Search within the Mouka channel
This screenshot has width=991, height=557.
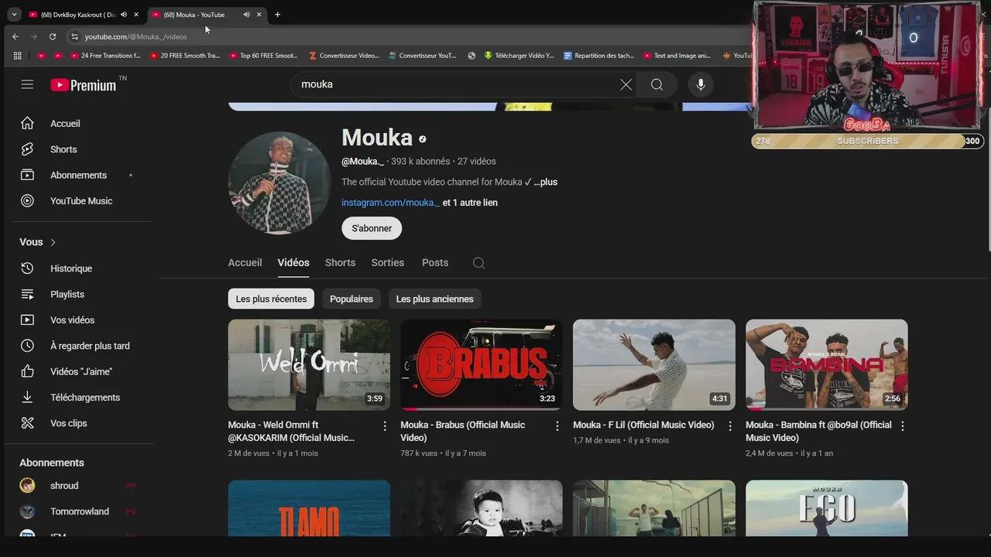pos(478,263)
